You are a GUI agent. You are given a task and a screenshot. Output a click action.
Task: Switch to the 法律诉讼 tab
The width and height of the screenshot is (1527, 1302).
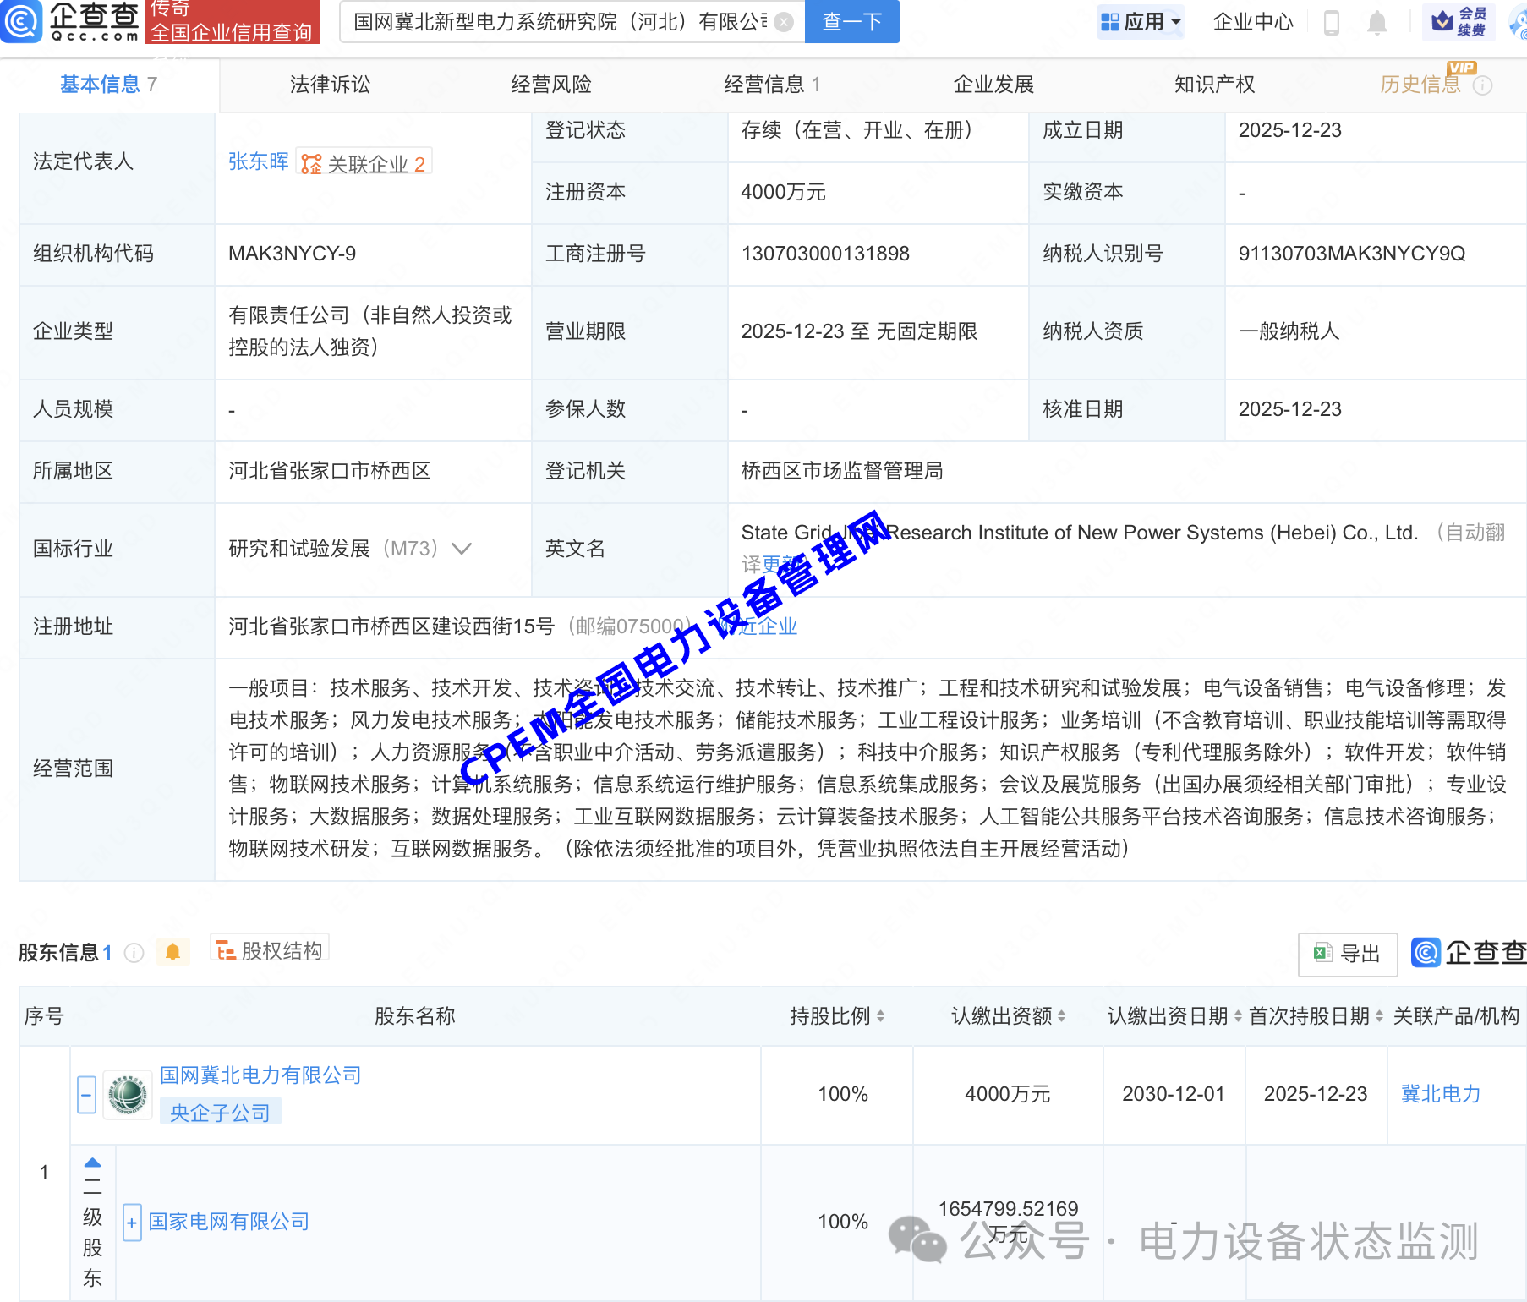coord(329,85)
